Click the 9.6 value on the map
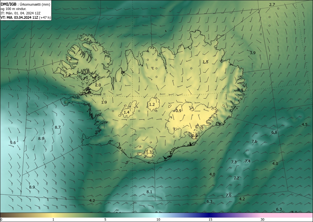Image resolution: width=313 pixels, height=222 pixels. 13,142
